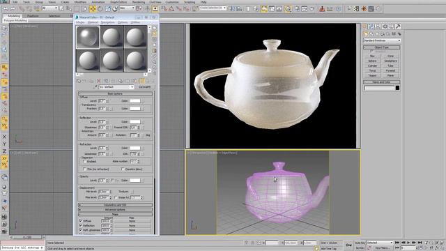This screenshot has width=446, height=251.
Task: Toggle Scalar lvl. checkbox in Displacement
Action: click(x=116, y=197)
